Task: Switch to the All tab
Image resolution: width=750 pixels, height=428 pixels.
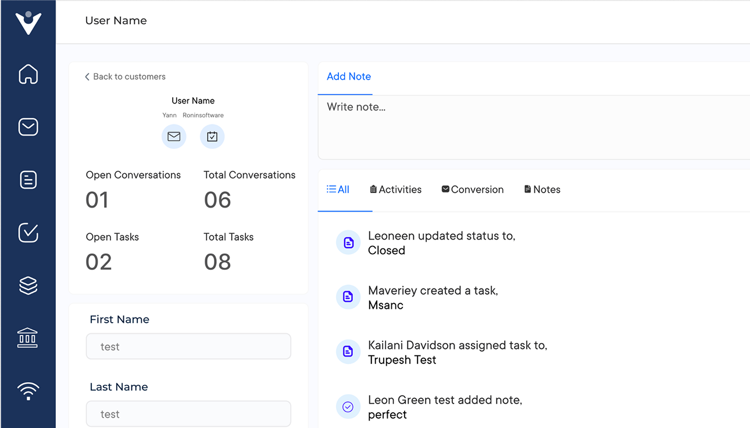Action: tap(338, 190)
